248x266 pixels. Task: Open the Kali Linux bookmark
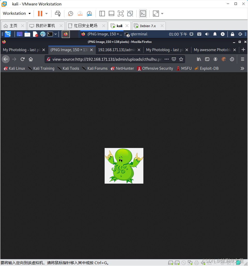click(14, 68)
